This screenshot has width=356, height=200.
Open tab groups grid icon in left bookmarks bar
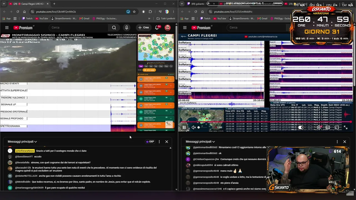coord(15,19)
